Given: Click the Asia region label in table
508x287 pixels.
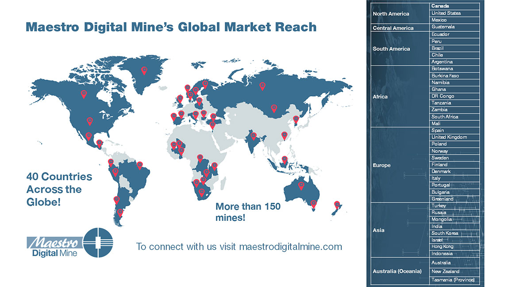Looking at the screenshot, I should 378,230.
